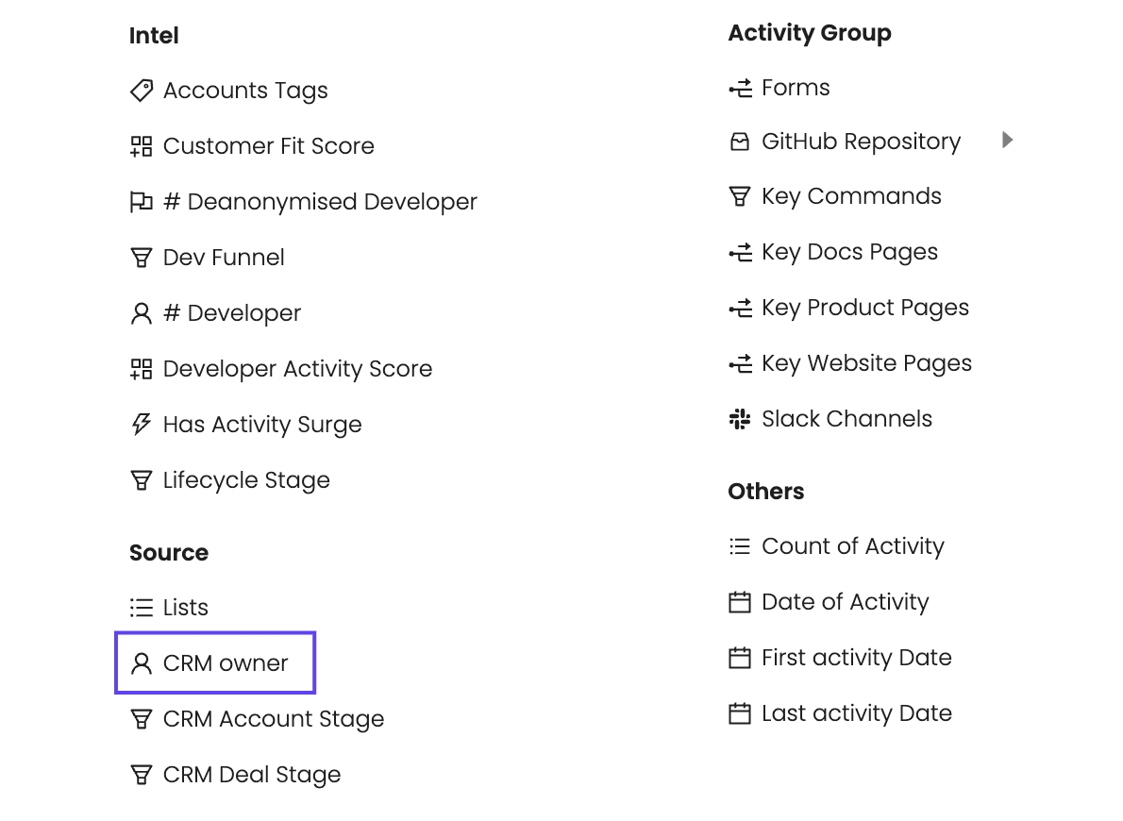Select Key Commands activity group
Screen dimensions: 1123x821
coord(851,196)
